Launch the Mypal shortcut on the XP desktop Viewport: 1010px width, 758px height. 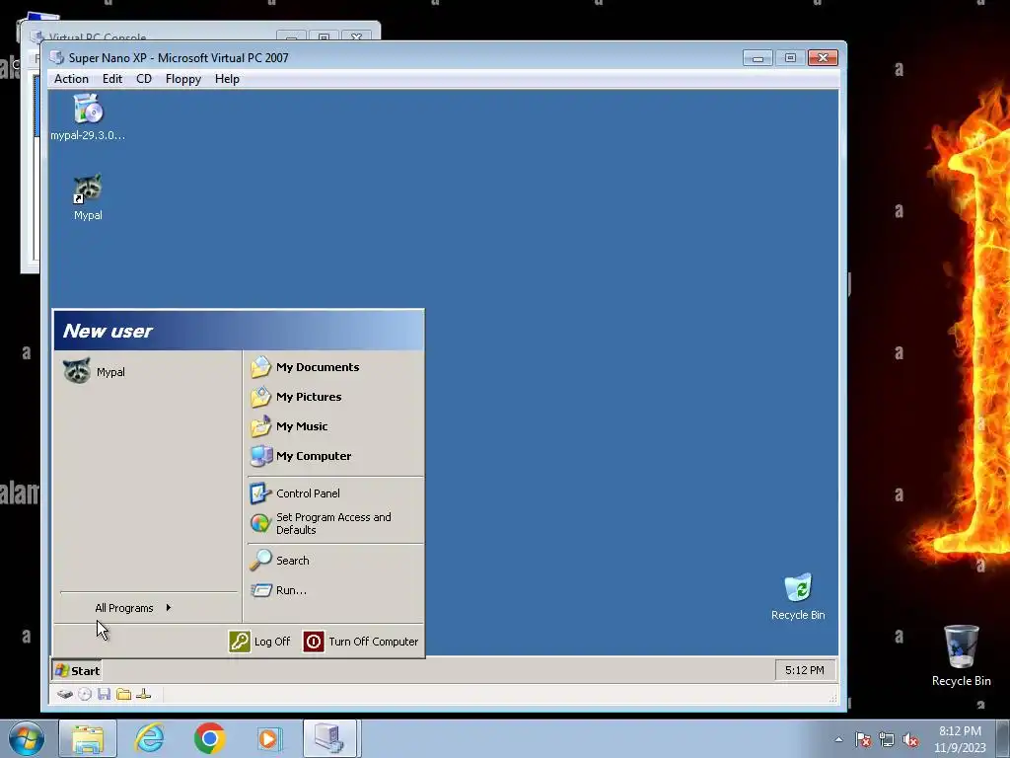pos(88,196)
